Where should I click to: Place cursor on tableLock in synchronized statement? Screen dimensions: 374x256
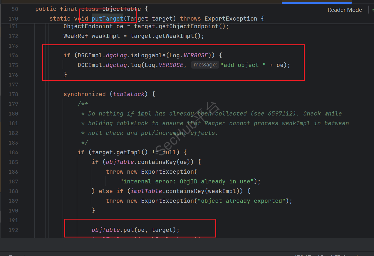click(129, 94)
